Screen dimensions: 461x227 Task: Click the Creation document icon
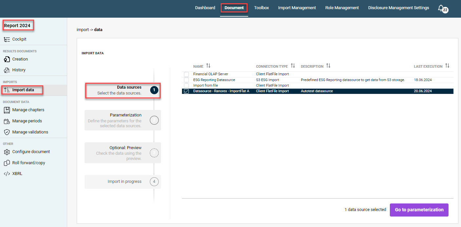(7, 59)
